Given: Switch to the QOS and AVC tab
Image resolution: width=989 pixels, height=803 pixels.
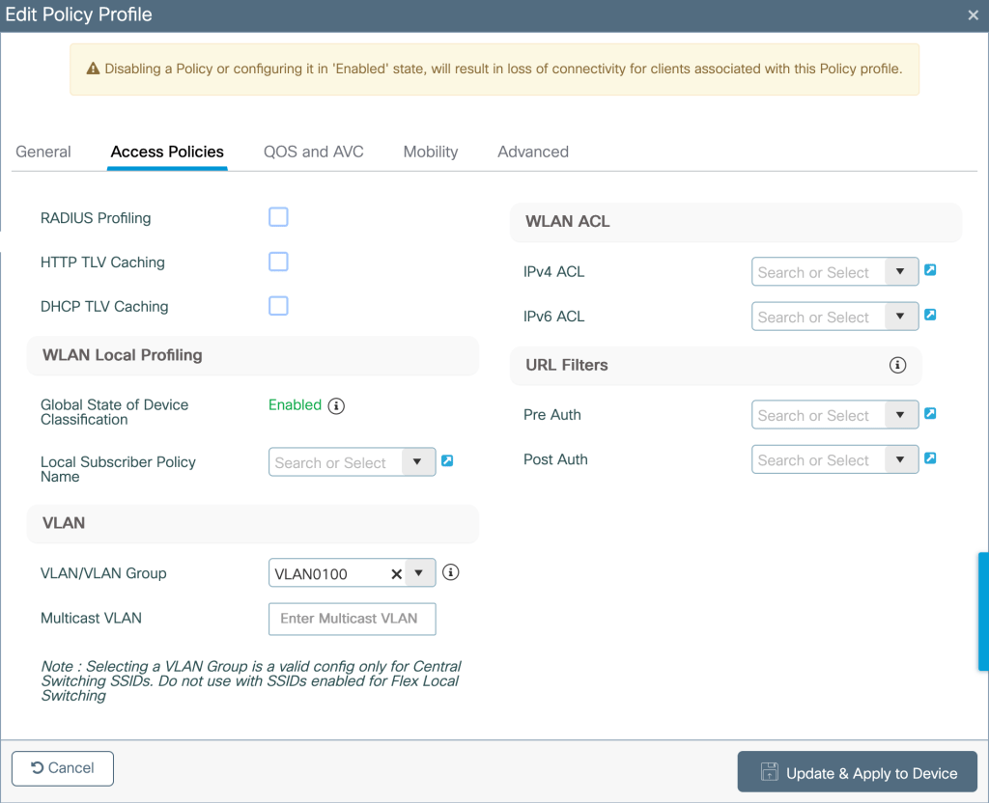Looking at the screenshot, I should [313, 152].
